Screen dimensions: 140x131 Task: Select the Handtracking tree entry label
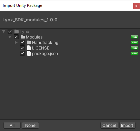click(45, 43)
